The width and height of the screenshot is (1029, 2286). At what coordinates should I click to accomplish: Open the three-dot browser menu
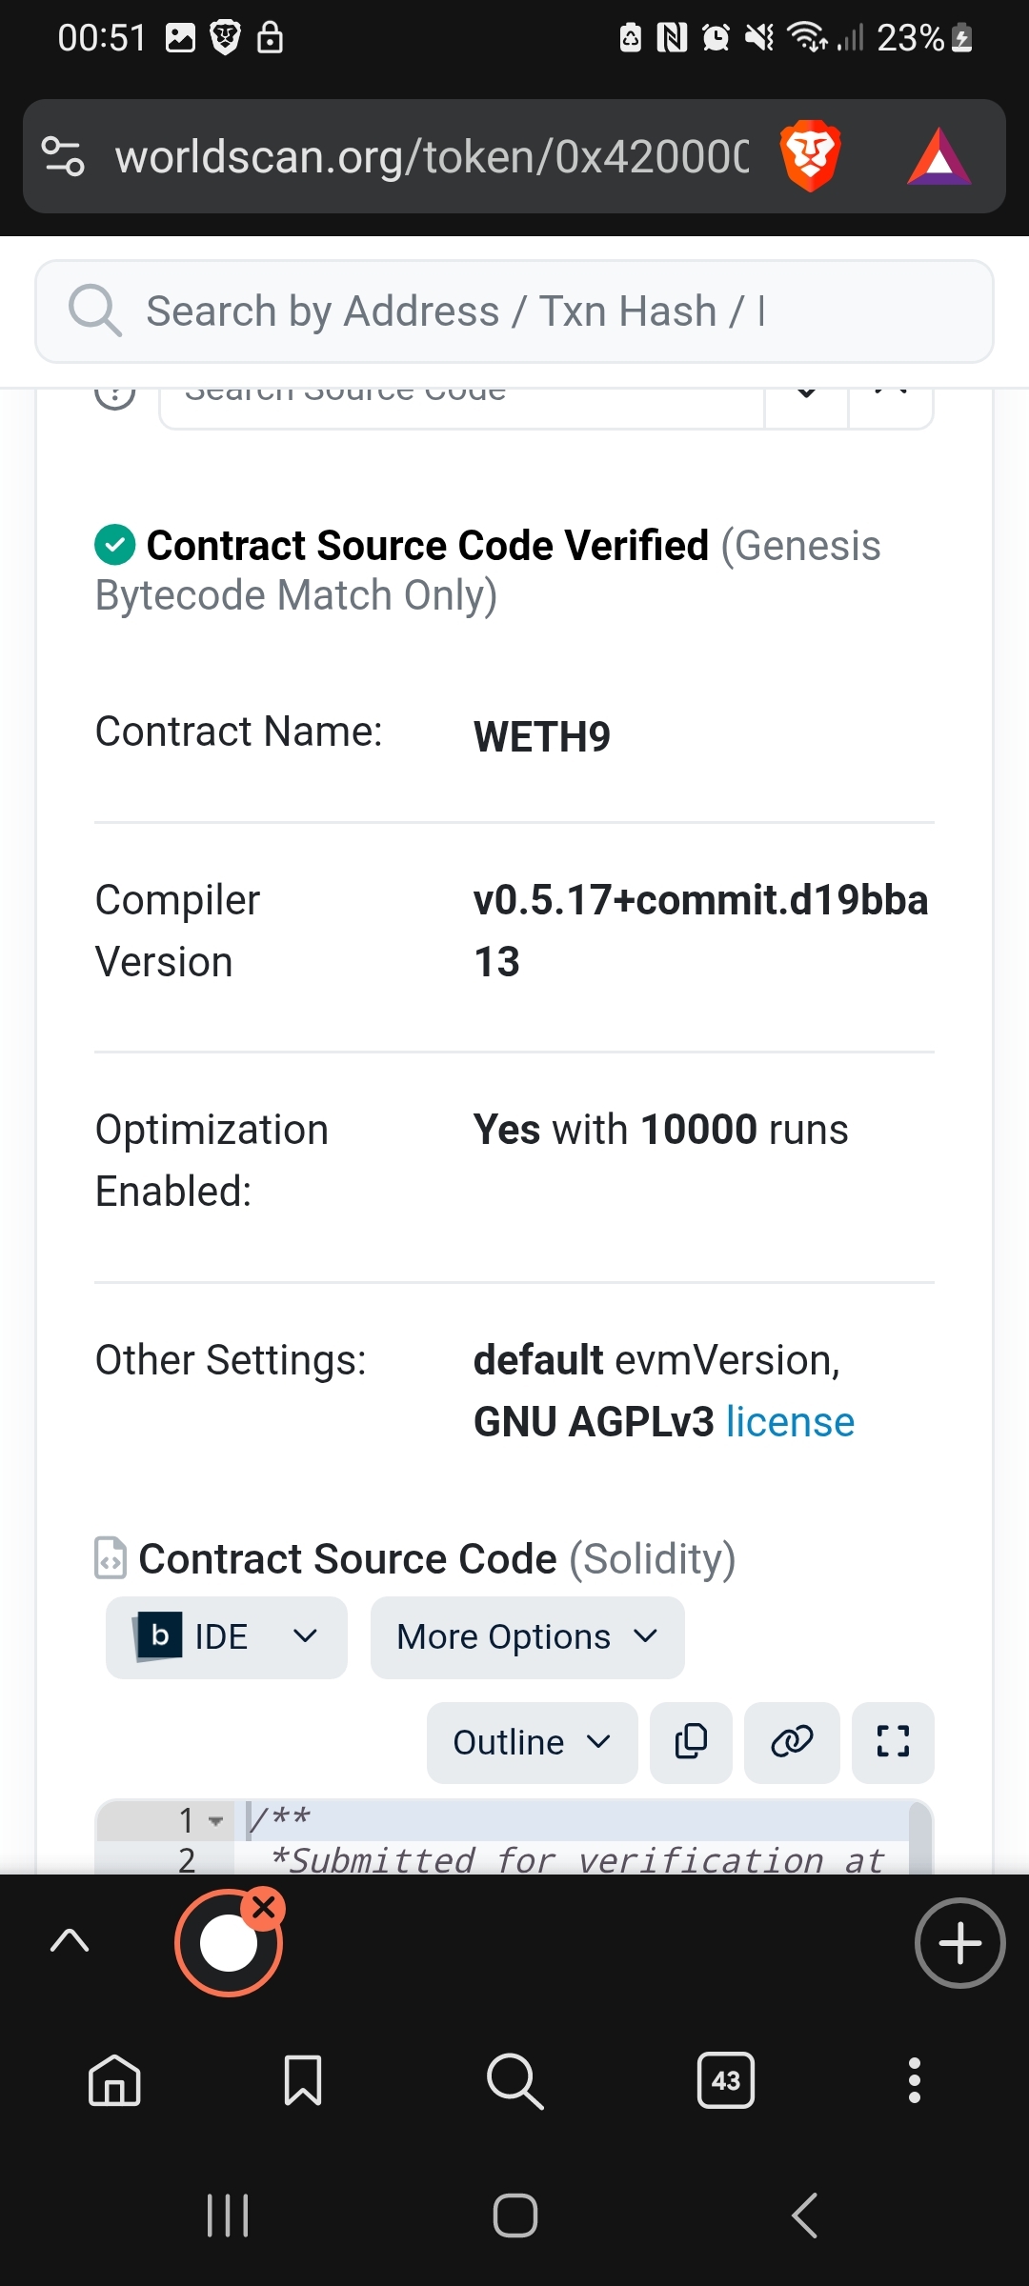pos(915,2080)
